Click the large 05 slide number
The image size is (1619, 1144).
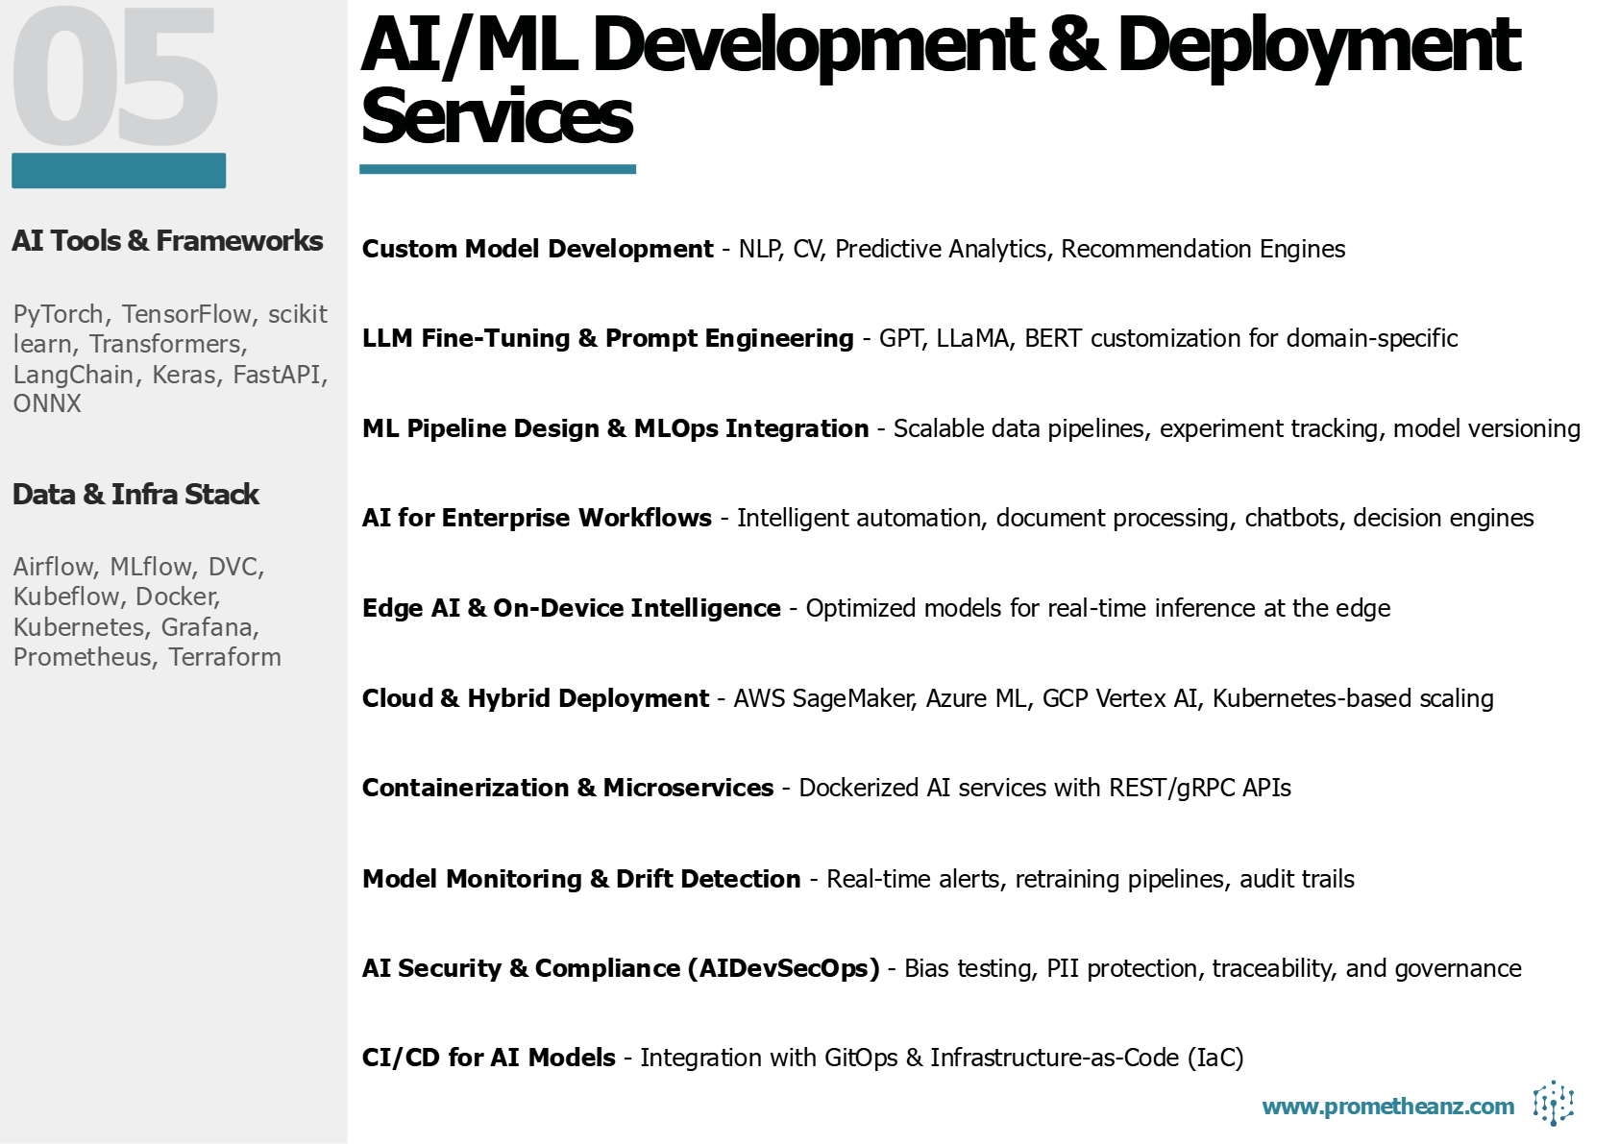pyautogui.click(x=115, y=79)
